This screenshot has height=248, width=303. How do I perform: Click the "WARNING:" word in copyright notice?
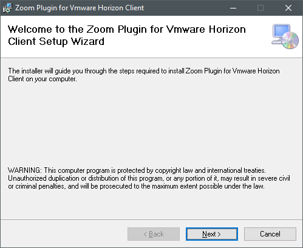(25, 170)
